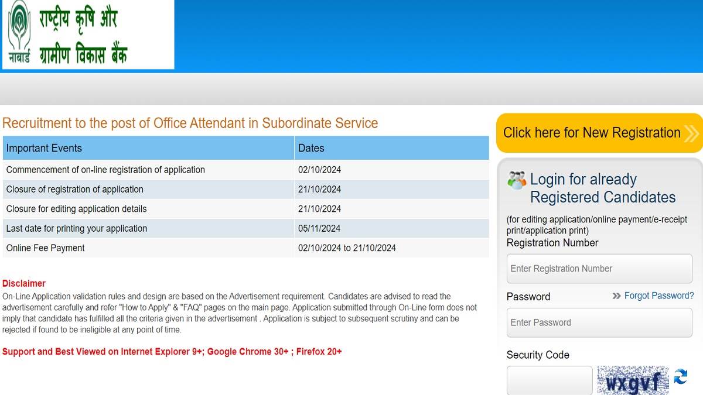The height and width of the screenshot is (395, 703).
Task: Click the captcha image showing wxgvf
Action: coord(633,380)
